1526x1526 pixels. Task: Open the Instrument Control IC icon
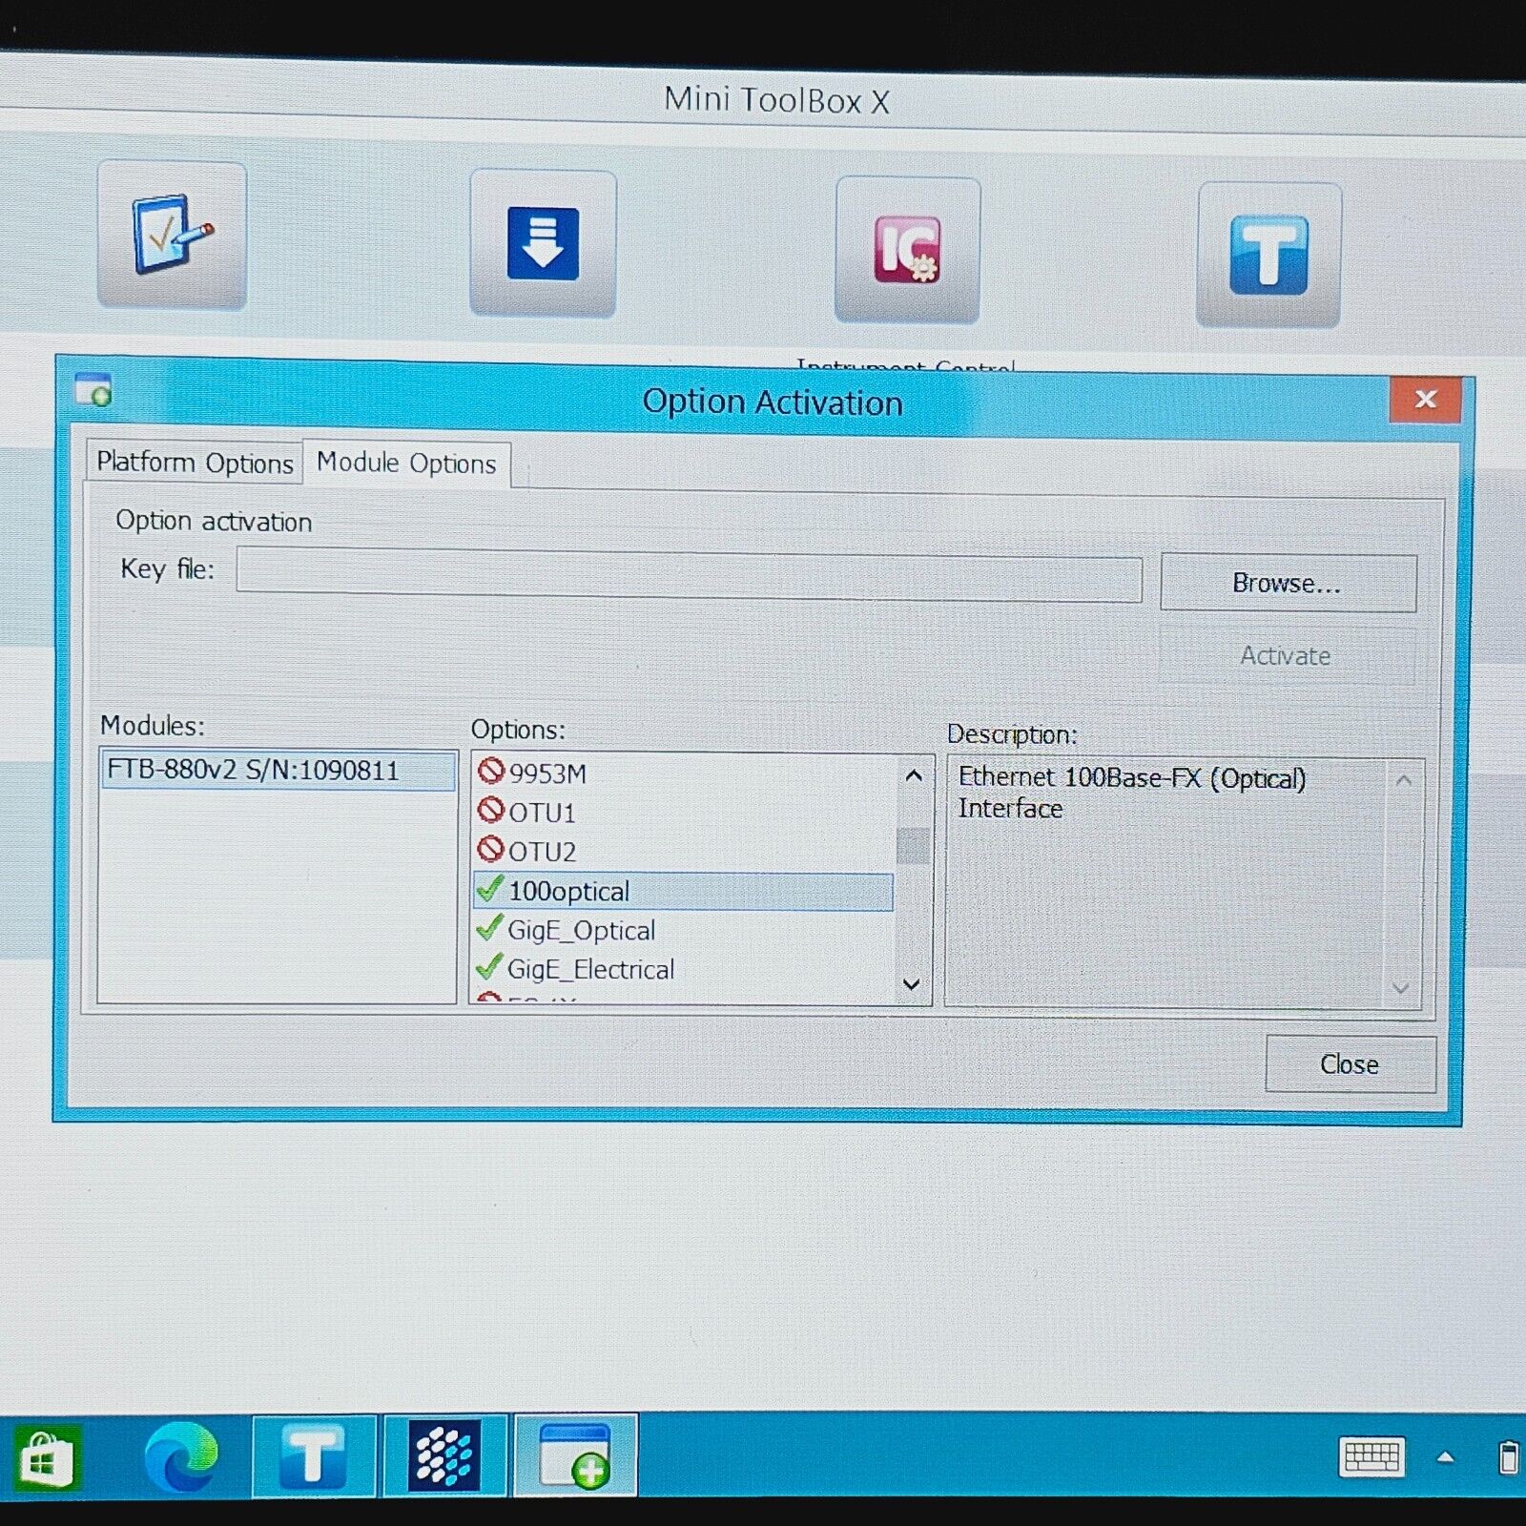(907, 251)
